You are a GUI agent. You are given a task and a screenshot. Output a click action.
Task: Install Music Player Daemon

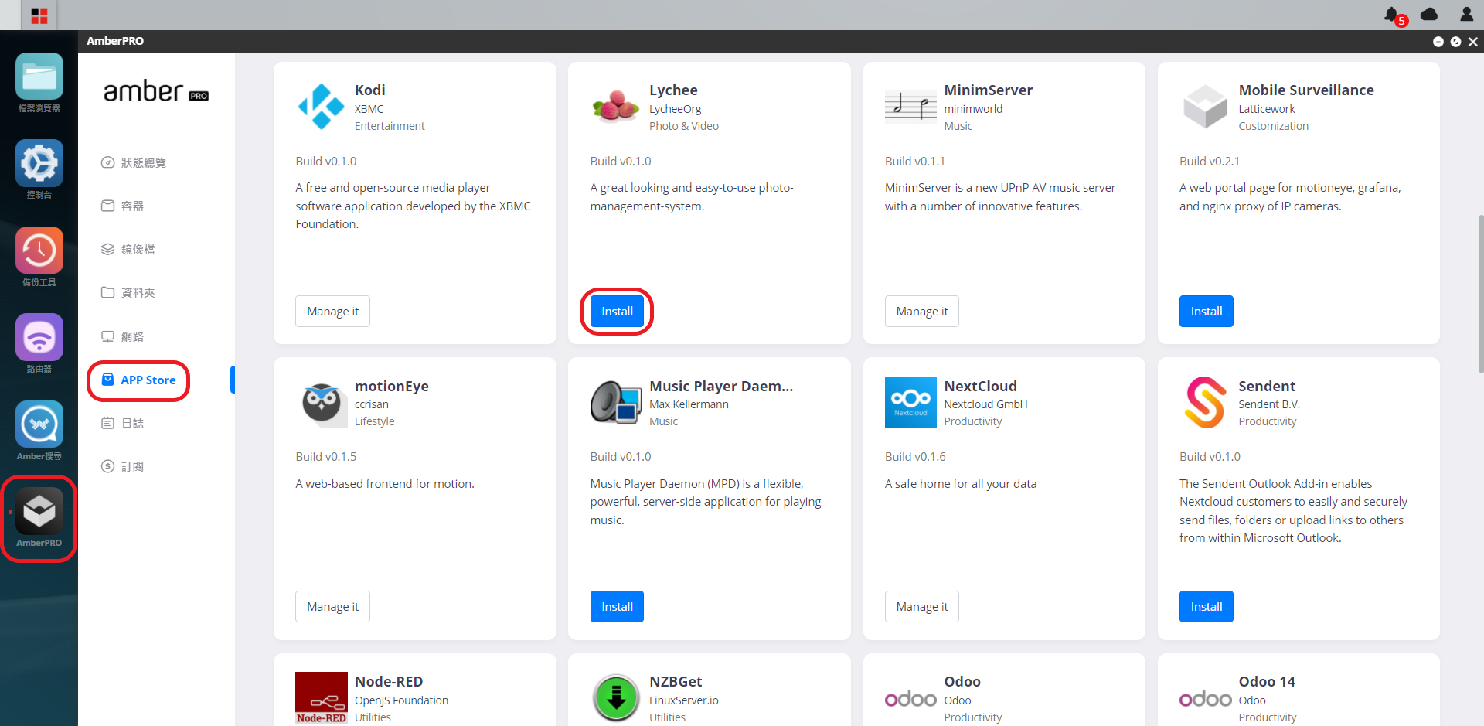point(617,606)
